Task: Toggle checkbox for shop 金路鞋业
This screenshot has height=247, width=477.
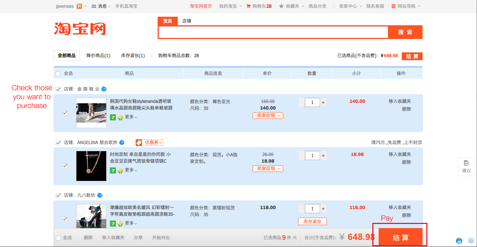Action: [x=58, y=89]
